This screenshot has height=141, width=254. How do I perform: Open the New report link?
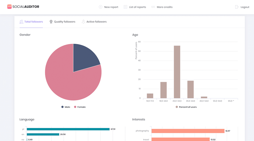(111, 7)
